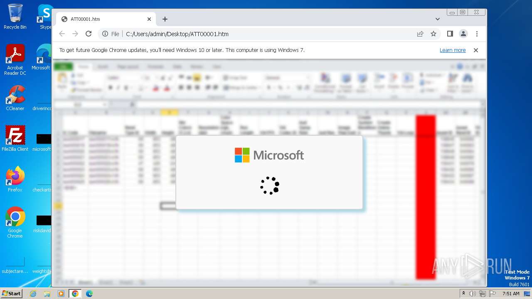Click the Windows Start button
532x299 pixels.
(11, 293)
